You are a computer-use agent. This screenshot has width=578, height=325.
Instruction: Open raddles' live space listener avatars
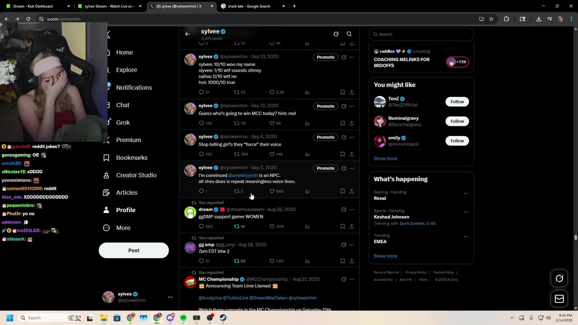pos(457,62)
